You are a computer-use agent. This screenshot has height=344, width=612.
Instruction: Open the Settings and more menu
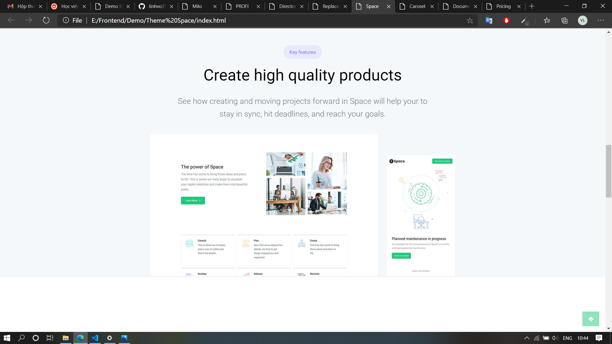coord(601,20)
